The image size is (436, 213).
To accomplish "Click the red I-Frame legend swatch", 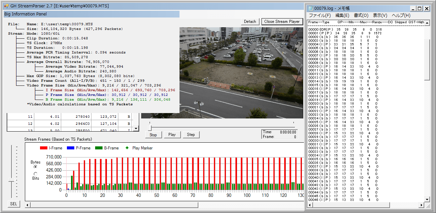I will point(43,148).
